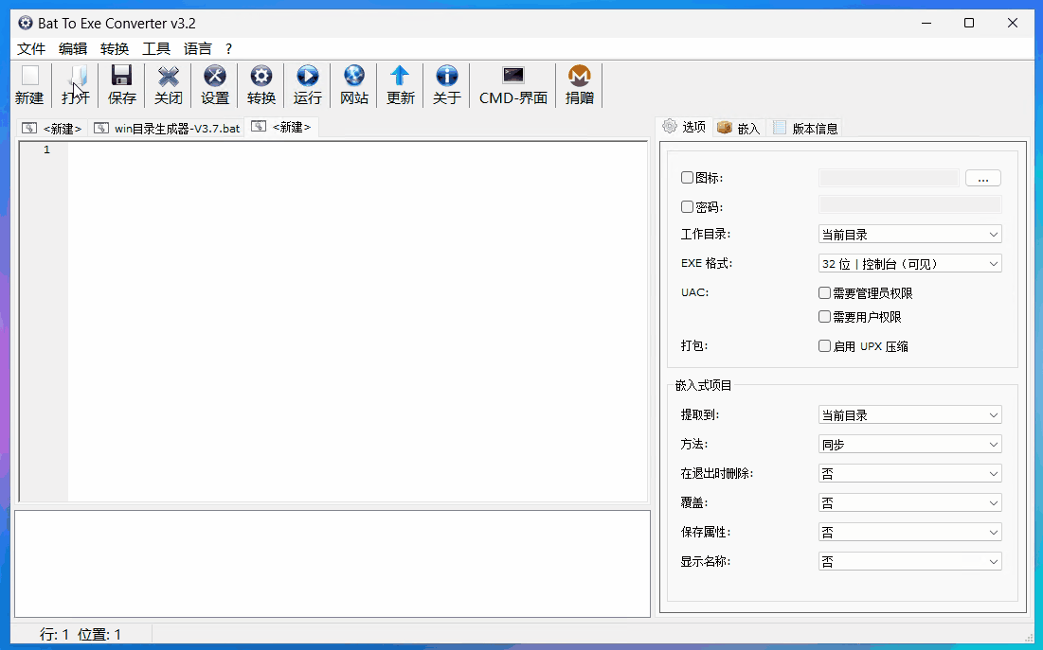Click line number 1 in the gutter
The width and height of the screenshot is (1043, 650).
coord(46,149)
